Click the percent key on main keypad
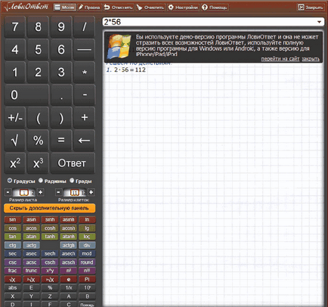 (x=38, y=140)
